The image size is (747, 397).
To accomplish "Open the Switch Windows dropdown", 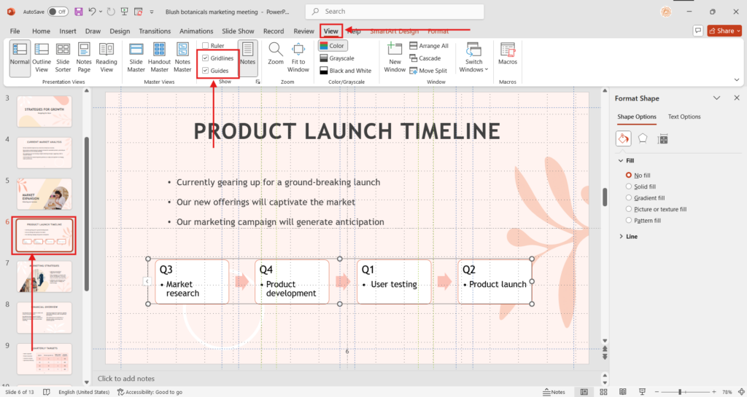I will (474, 58).
